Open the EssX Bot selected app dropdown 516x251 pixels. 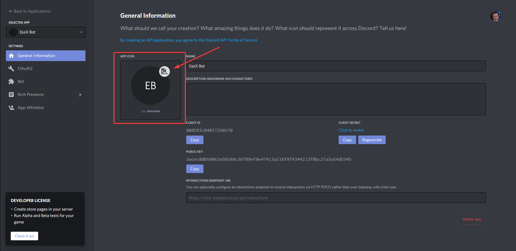(46, 32)
